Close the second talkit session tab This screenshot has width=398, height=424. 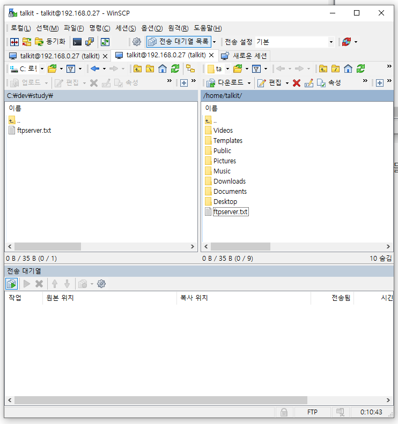[x=211, y=55]
